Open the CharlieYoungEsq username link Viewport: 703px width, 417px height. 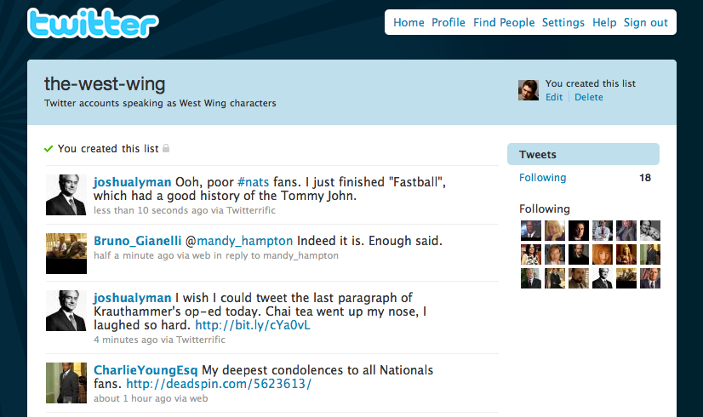(x=146, y=370)
